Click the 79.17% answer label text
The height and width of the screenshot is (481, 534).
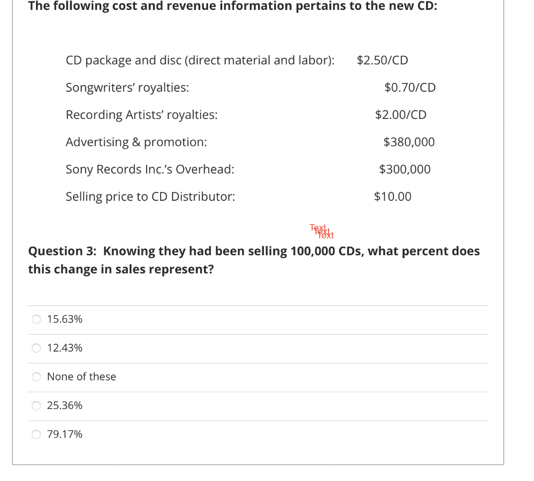(64, 434)
